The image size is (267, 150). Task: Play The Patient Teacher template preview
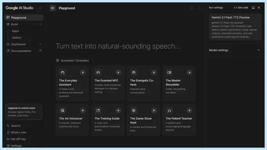189,110
